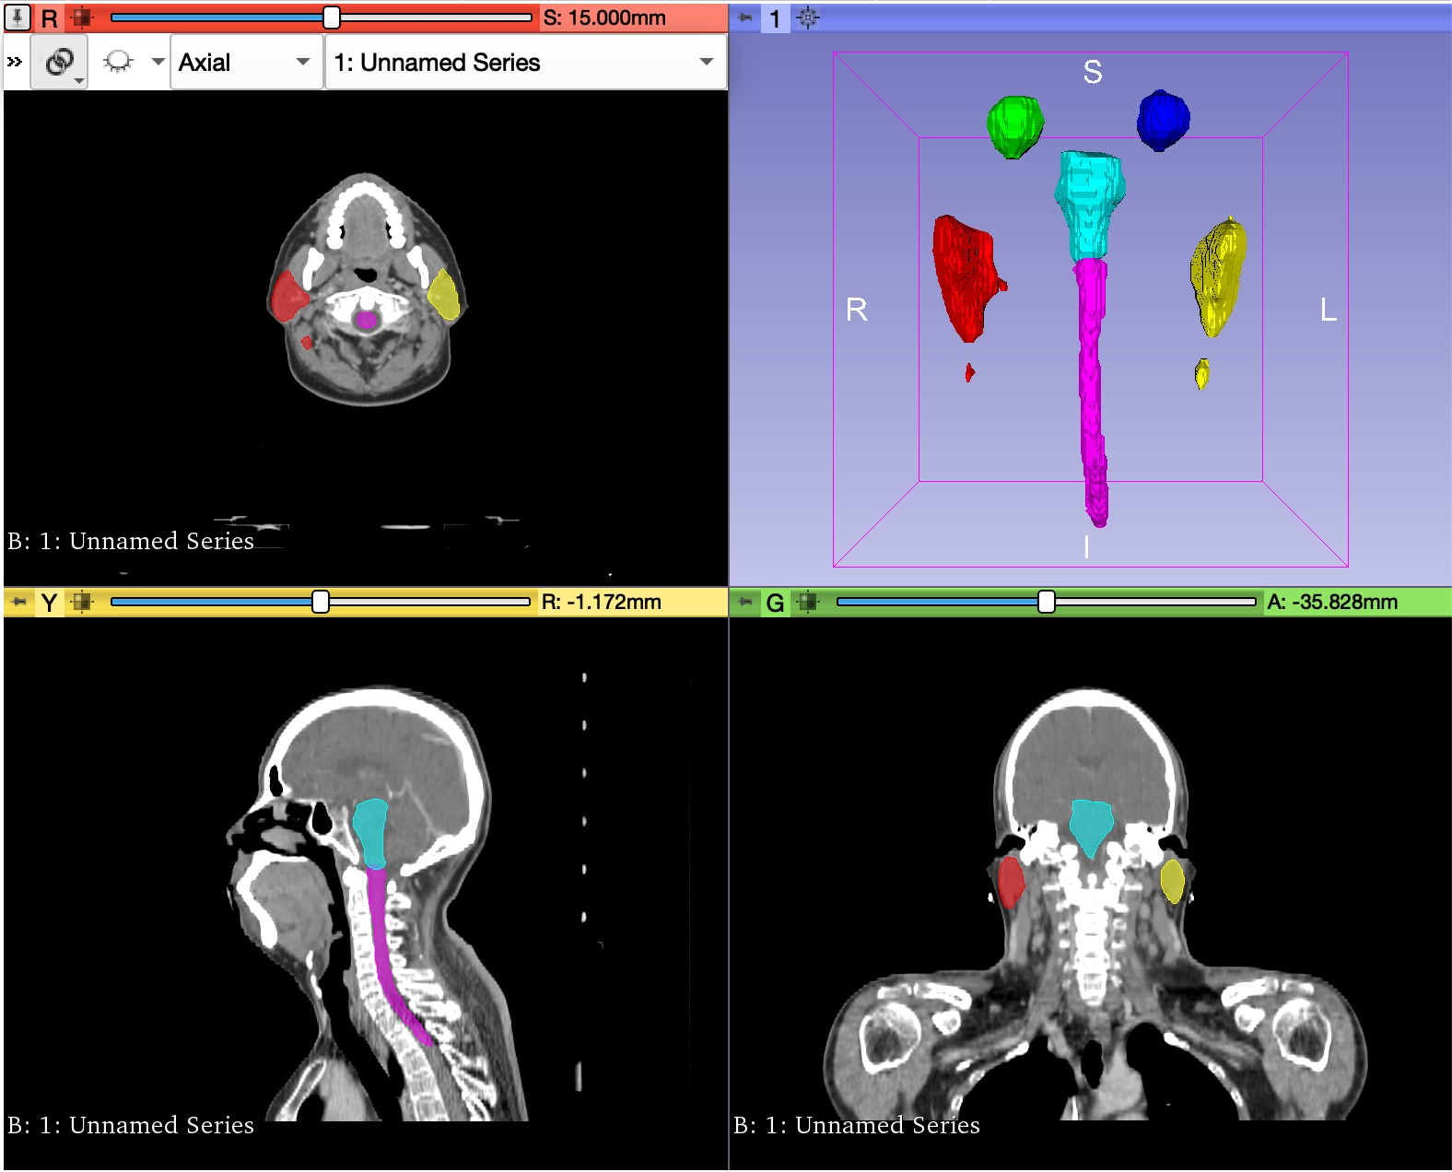Toggle the slice link chain button
Image resolution: width=1452 pixels, height=1172 pixels.
pyautogui.click(x=60, y=62)
